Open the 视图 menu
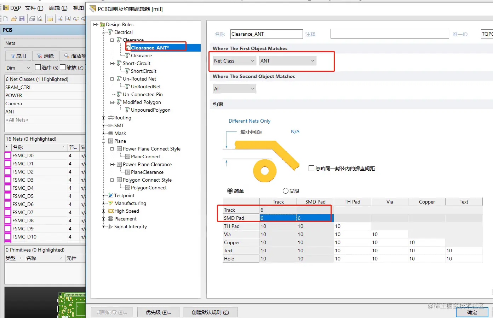Image resolution: width=493 pixels, height=318 pixels. (x=78, y=8)
